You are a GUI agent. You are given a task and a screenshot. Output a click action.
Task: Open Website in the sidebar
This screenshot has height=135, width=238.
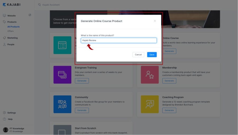pos(12,16)
